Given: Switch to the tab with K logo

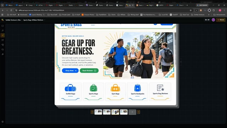Looking at the screenshot, I should (120, 5).
